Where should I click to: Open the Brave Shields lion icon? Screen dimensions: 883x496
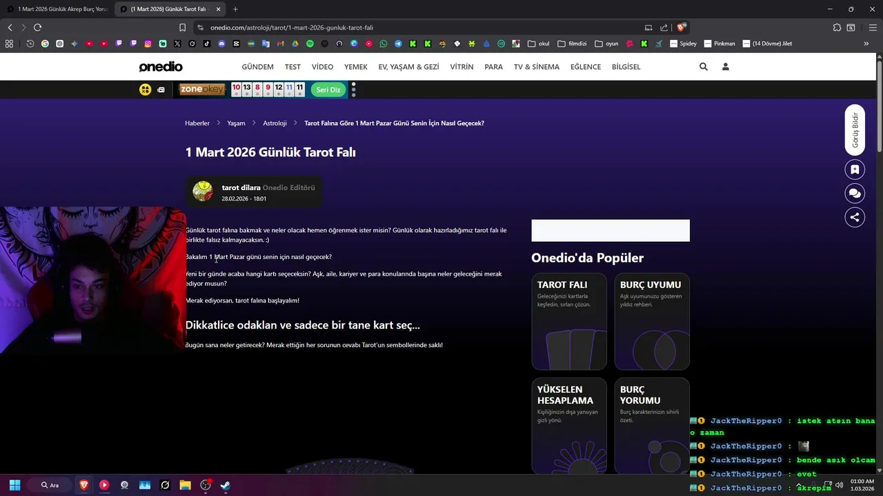click(681, 28)
